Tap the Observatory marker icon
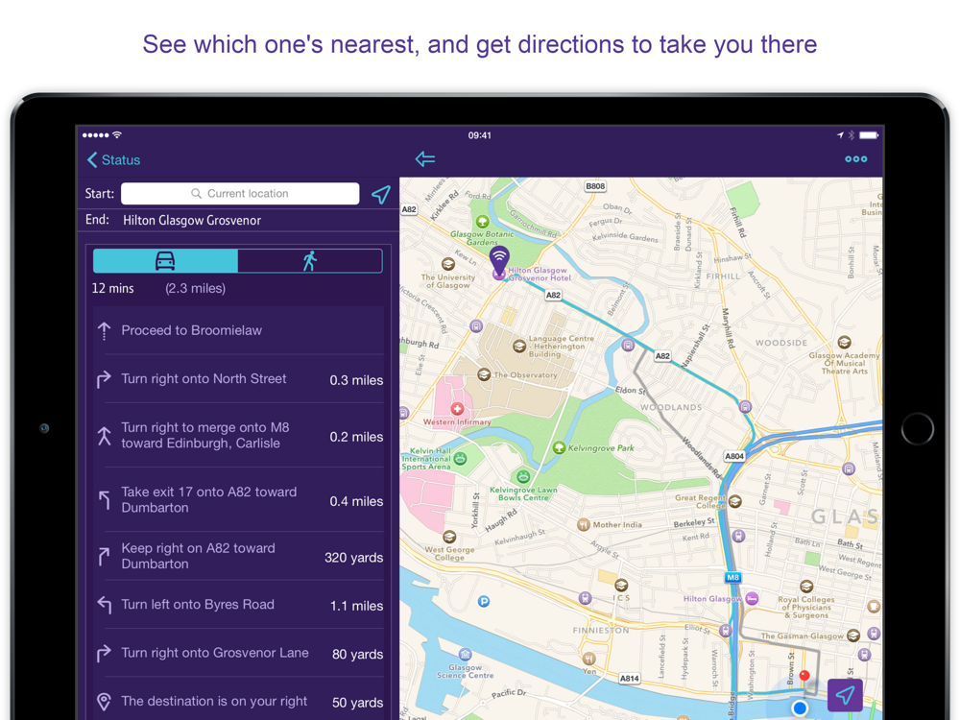Image resolution: width=960 pixels, height=720 pixels. (x=484, y=374)
